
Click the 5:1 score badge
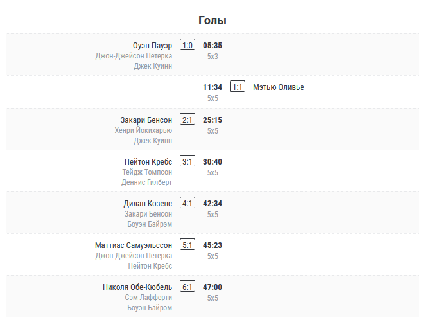[x=187, y=245]
